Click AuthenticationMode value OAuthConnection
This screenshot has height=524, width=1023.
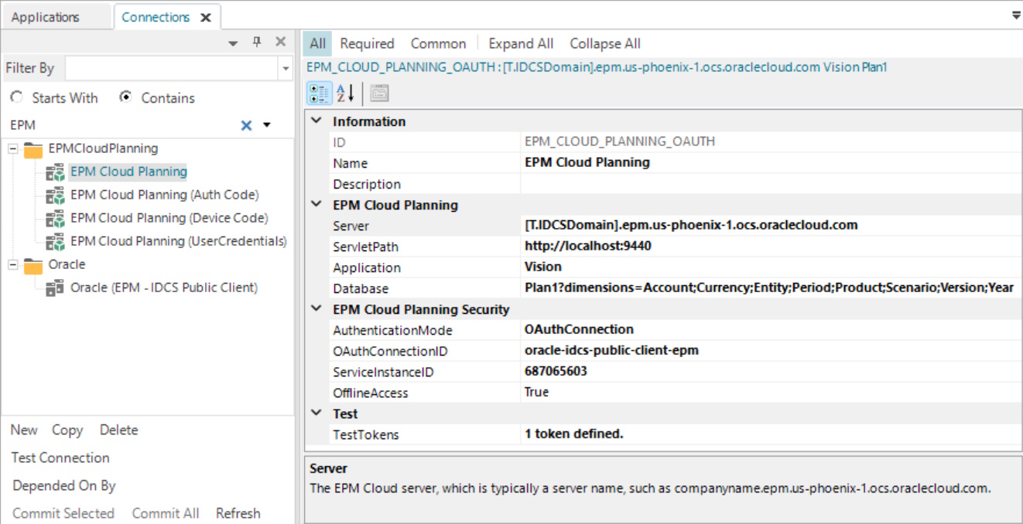click(x=579, y=329)
